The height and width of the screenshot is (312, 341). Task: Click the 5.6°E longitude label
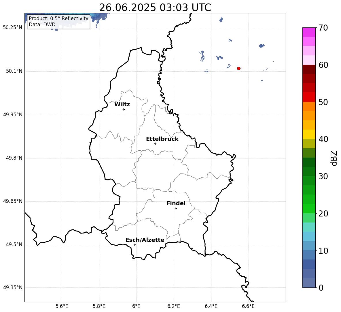click(62, 306)
